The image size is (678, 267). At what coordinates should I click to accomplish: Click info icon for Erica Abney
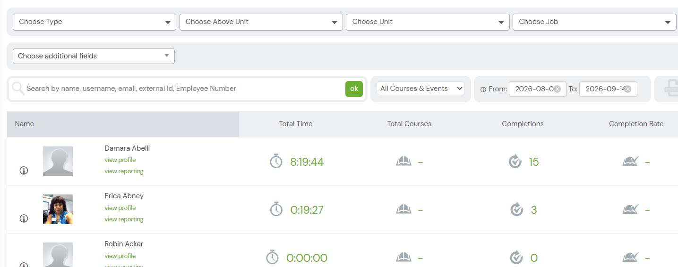(24, 218)
